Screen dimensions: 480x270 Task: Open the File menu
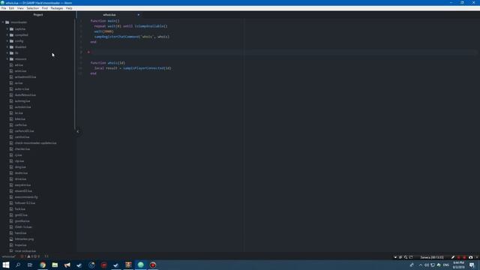pyautogui.click(x=4, y=8)
